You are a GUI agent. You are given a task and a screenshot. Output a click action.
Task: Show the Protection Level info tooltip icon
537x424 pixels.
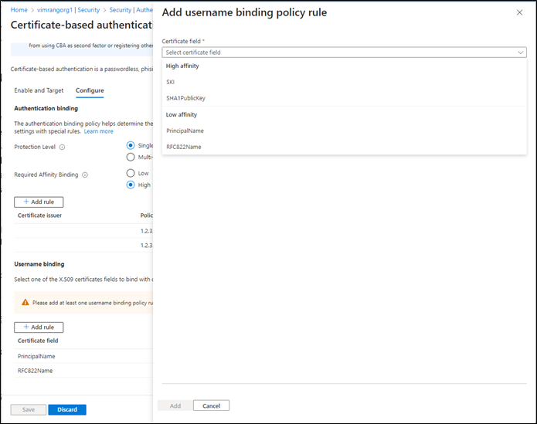62,148
